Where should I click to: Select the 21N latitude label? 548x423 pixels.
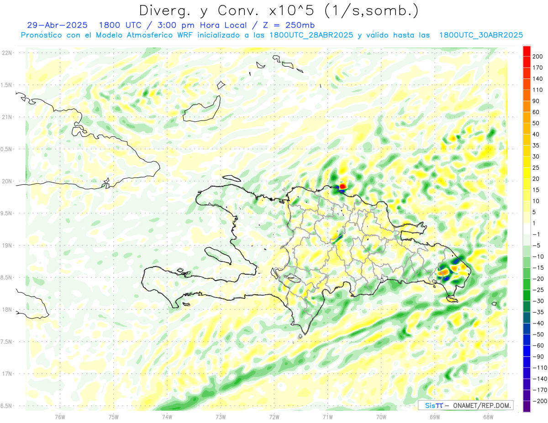pyautogui.click(x=6, y=117)
